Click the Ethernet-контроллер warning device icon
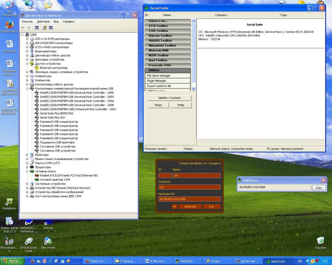 (37, 68)
